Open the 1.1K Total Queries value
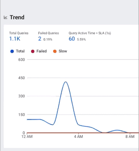Screen dimensions: 139x151 click(15, 39)
